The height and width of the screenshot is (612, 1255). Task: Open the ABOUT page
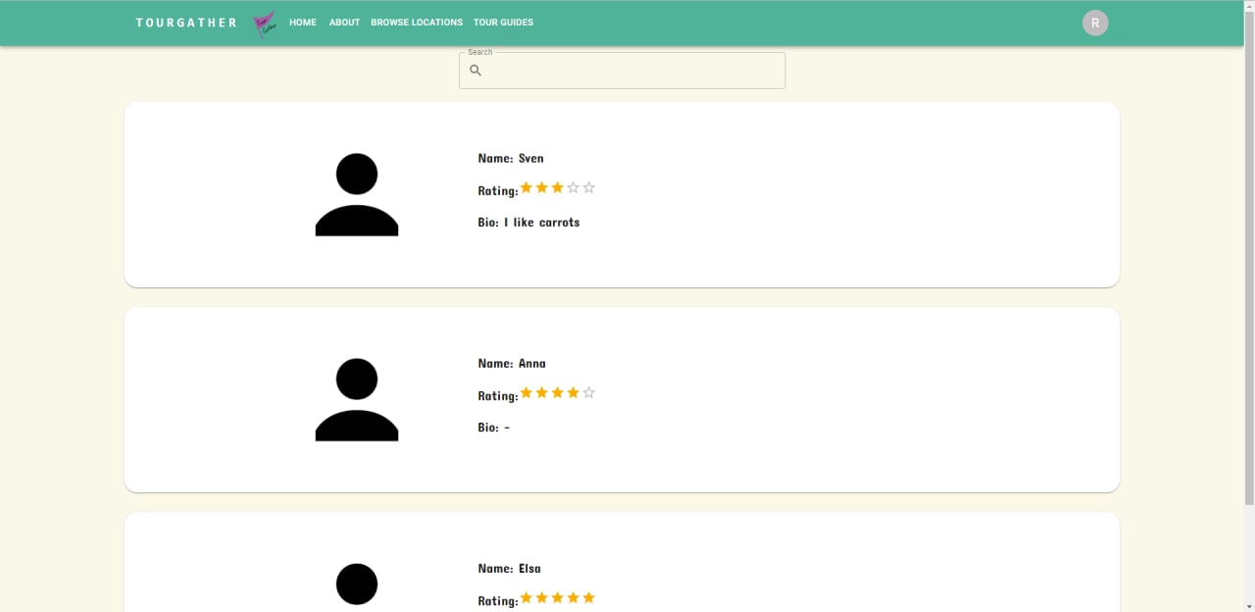point(344,23)
